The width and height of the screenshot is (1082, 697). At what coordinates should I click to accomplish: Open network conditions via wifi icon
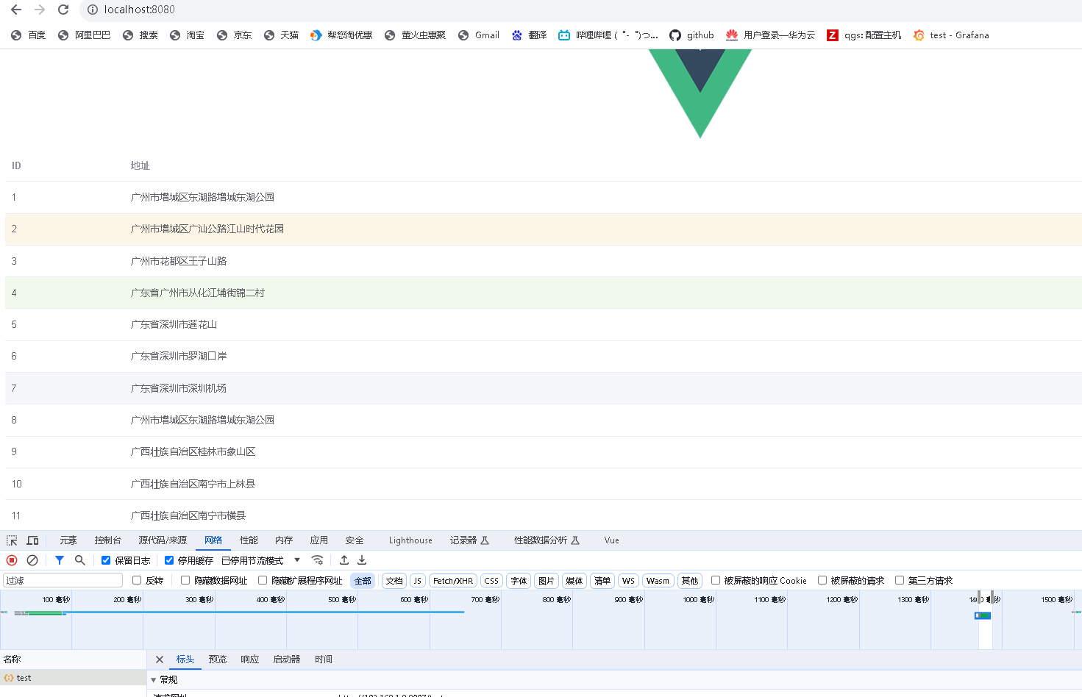[x=317, y=560]
